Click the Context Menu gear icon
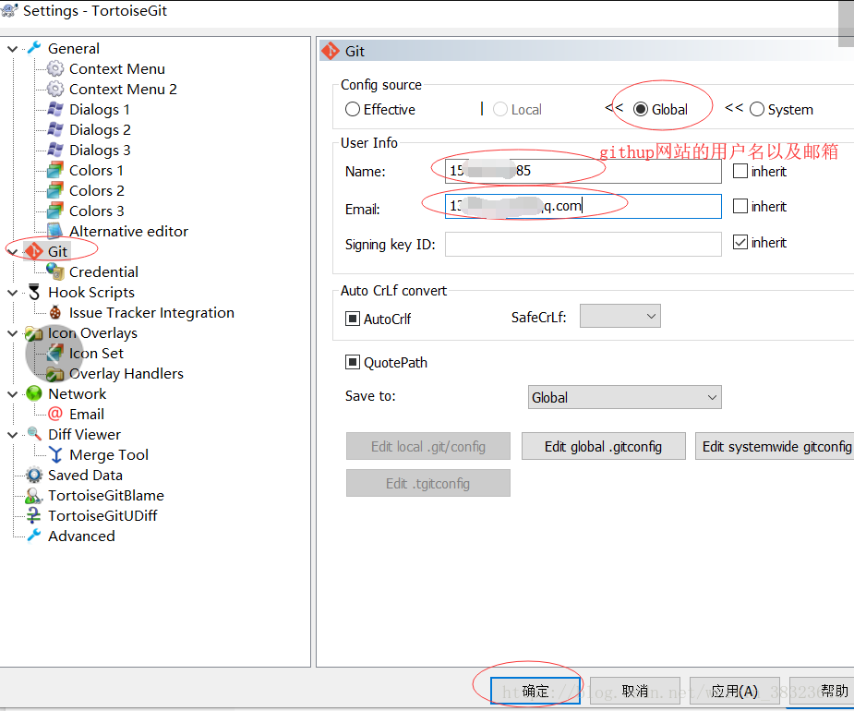 click(x=55, y=68)
